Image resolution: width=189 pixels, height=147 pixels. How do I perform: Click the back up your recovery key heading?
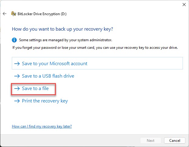pyautogui.click(x=62, y=29)
